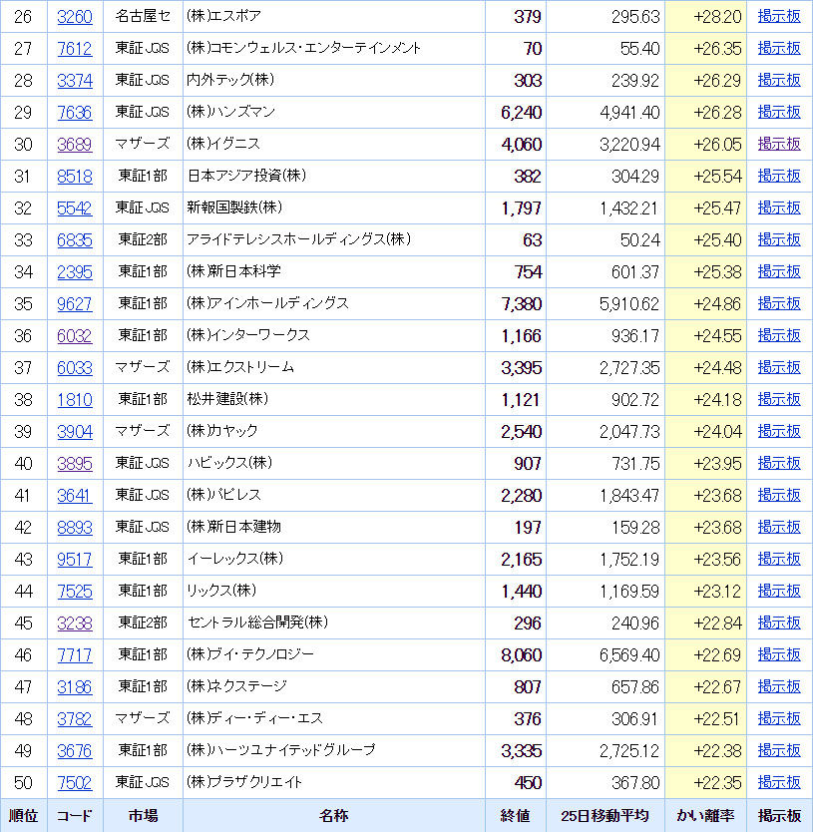Image resolution: width=813 pixels, height=832 pixels.
Task: Open stock code 8893 link
Action: coord(75,528)
